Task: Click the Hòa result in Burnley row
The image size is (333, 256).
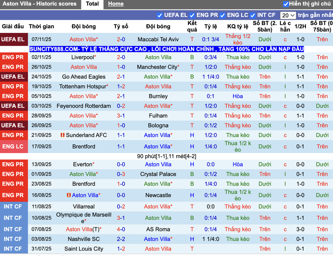Action: click(238, 96)
